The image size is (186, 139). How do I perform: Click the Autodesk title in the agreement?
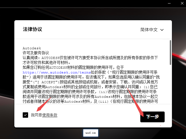pos(32,48)
